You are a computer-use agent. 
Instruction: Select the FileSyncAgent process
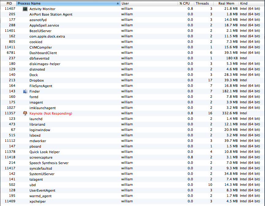point(41,86)
